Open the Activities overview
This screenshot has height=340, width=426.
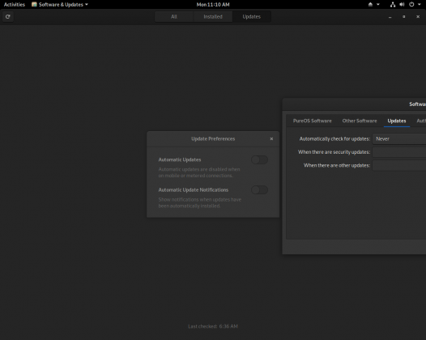click(x=15, y=4)
